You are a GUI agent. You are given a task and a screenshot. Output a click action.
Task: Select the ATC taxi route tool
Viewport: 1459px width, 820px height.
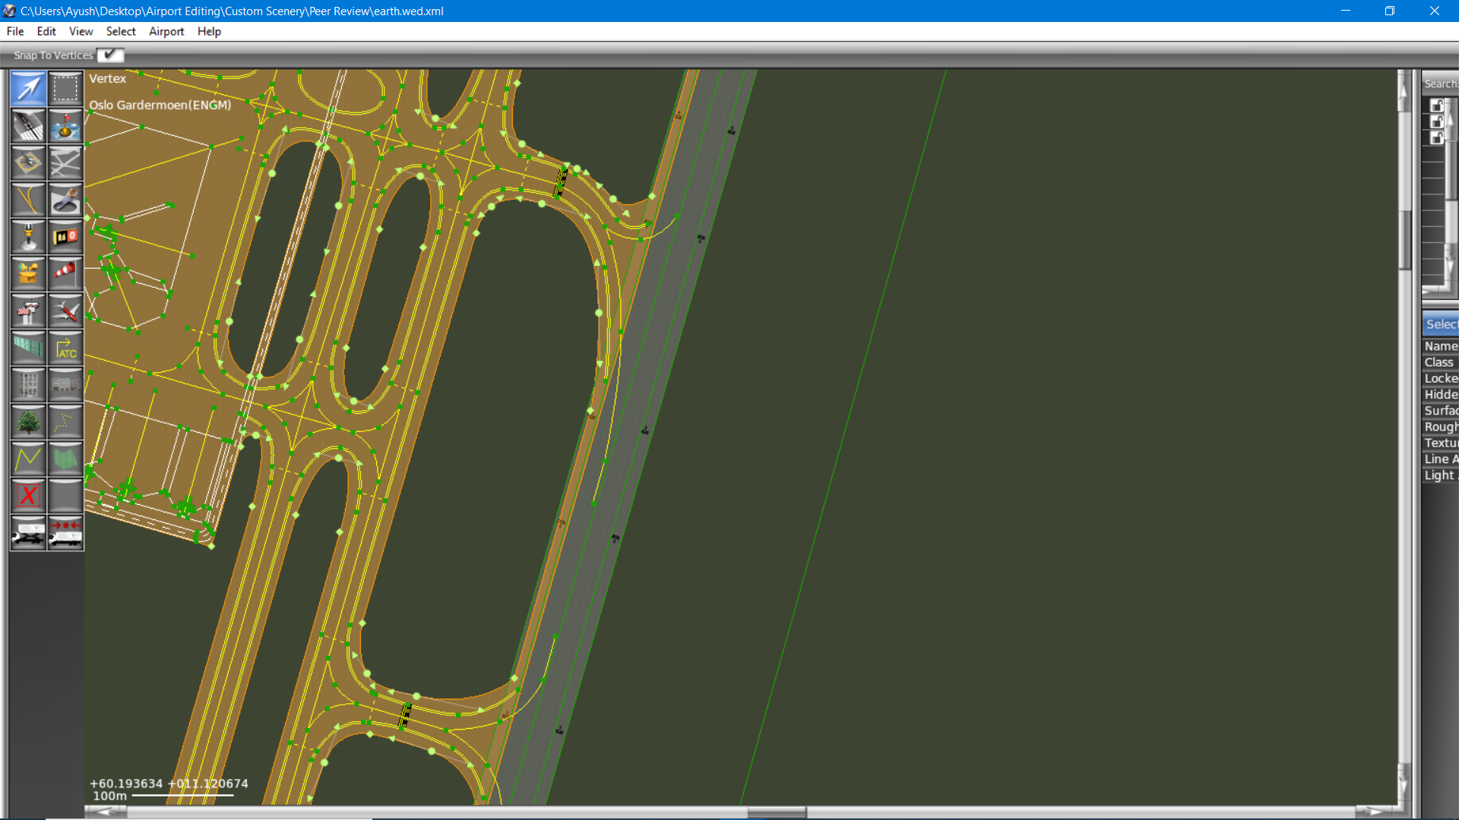point(65,348)
